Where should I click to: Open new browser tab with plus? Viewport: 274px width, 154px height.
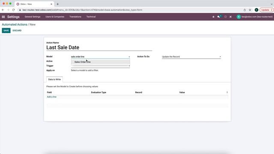point(57,4)
